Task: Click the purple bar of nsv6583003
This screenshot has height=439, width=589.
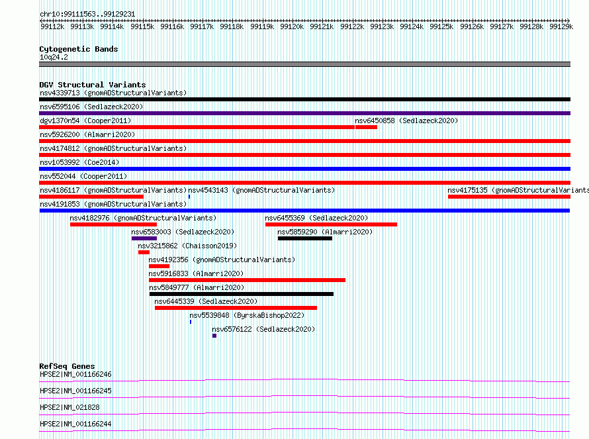Action: (144, 238)
